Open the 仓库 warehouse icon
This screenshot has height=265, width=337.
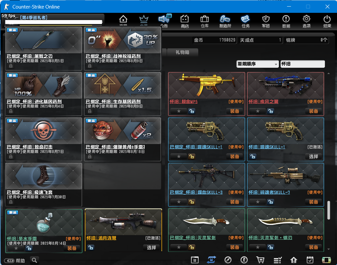[205, 21]
